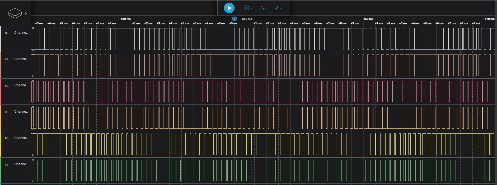This screenshot has width=497, height=185.
Task: Click the 840 ms ruler label
Action: click(126, 19)
